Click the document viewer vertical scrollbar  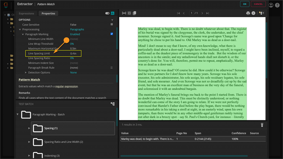pos(266,51)
